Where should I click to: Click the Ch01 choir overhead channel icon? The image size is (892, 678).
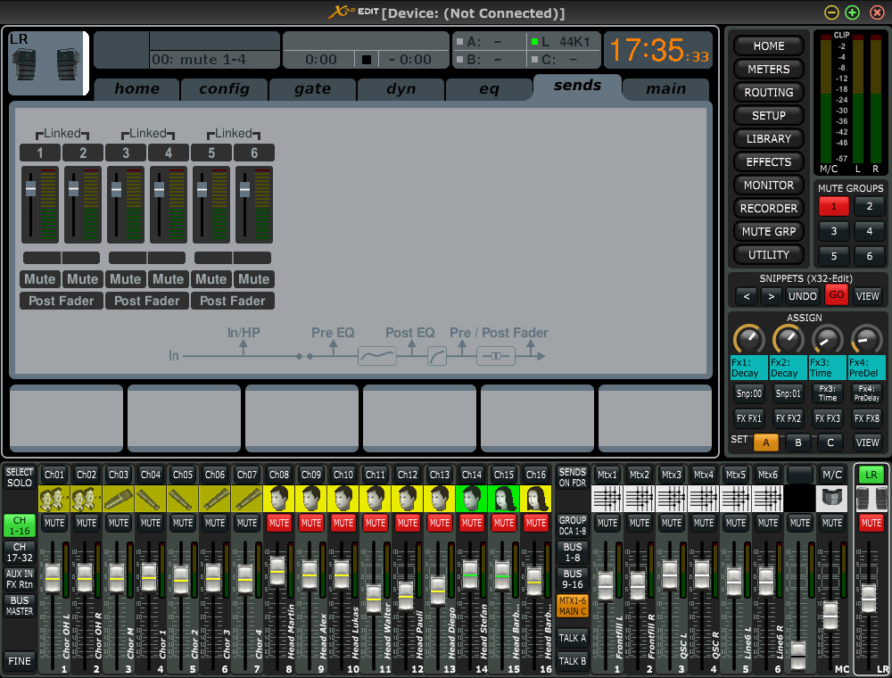point(54,499)
